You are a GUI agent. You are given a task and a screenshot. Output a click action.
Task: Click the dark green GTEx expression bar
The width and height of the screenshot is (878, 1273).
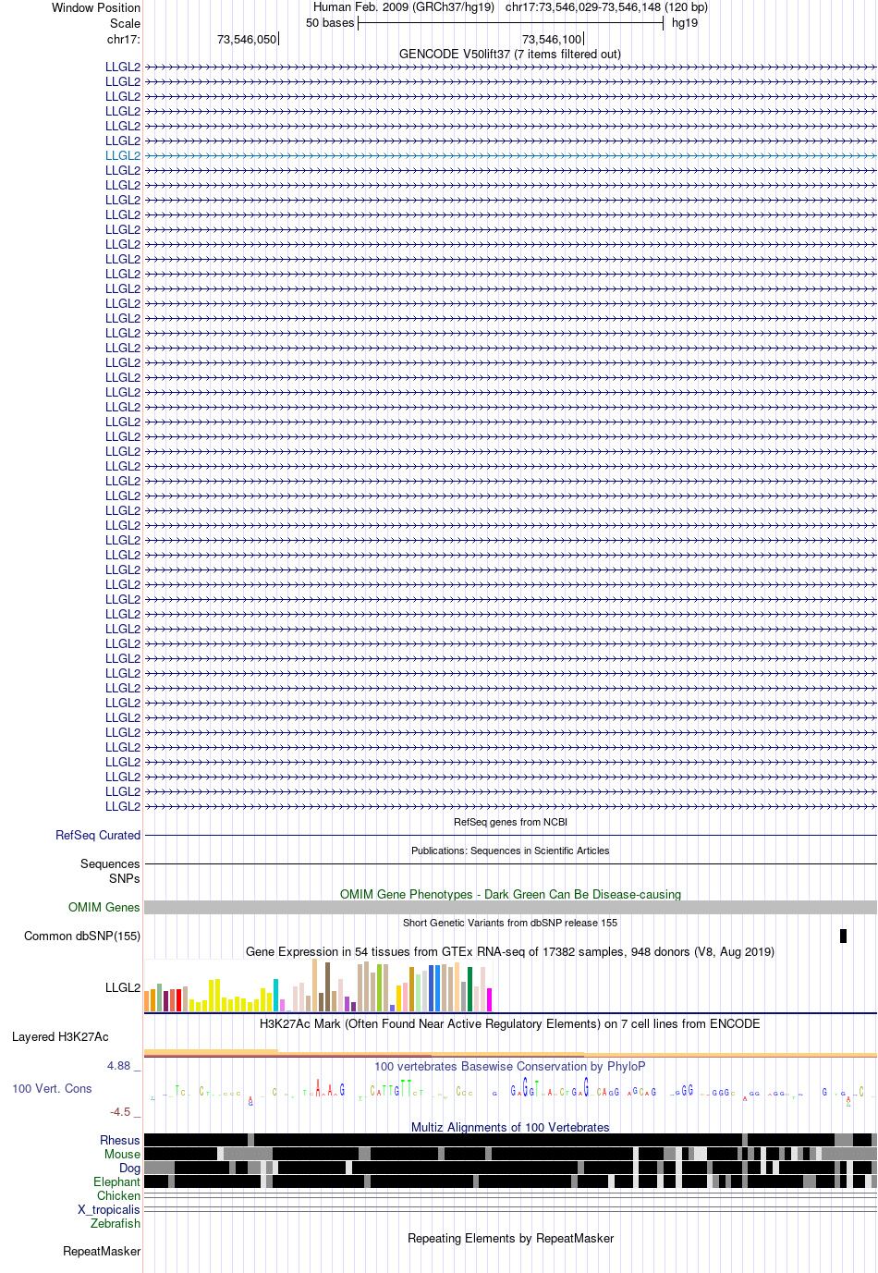(469, 989)
